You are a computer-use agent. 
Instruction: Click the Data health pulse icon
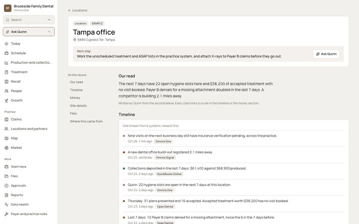point(6,205)
